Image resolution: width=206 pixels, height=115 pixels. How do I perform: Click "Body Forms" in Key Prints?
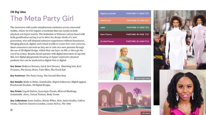[x=53, y=95]
